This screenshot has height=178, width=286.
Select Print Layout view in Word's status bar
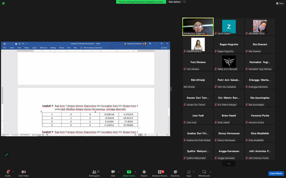(140, 135)
